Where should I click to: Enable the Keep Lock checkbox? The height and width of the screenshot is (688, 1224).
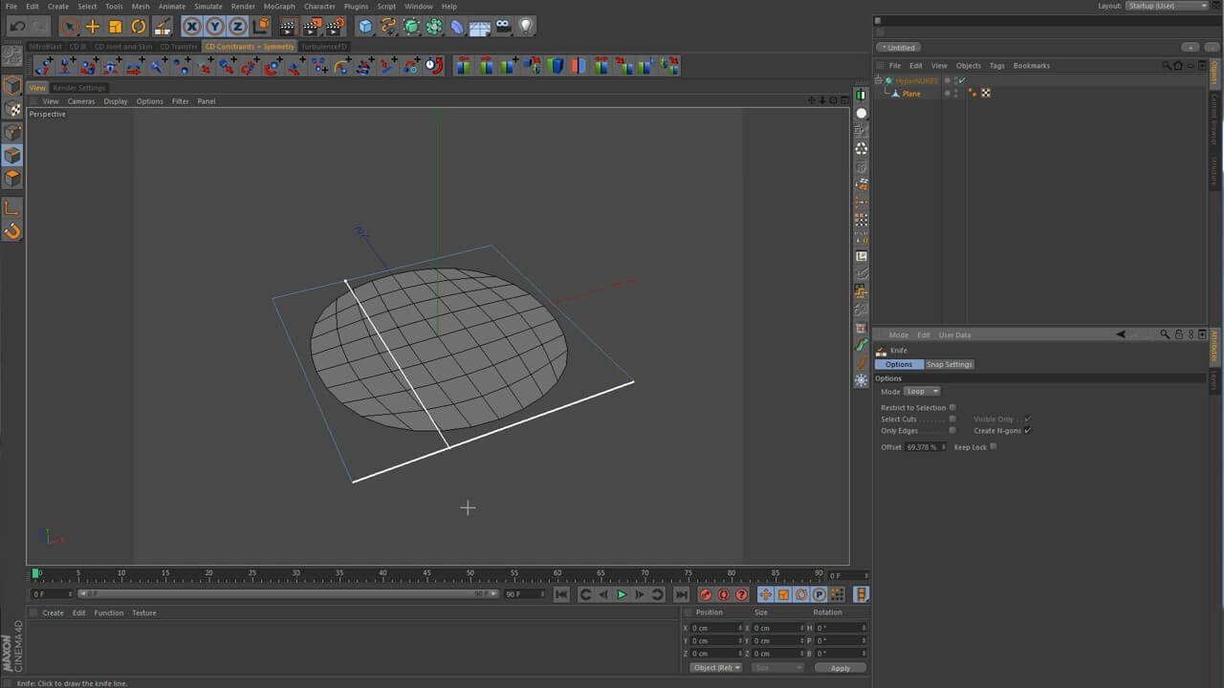pyautogui.click(x=994, y=447)
